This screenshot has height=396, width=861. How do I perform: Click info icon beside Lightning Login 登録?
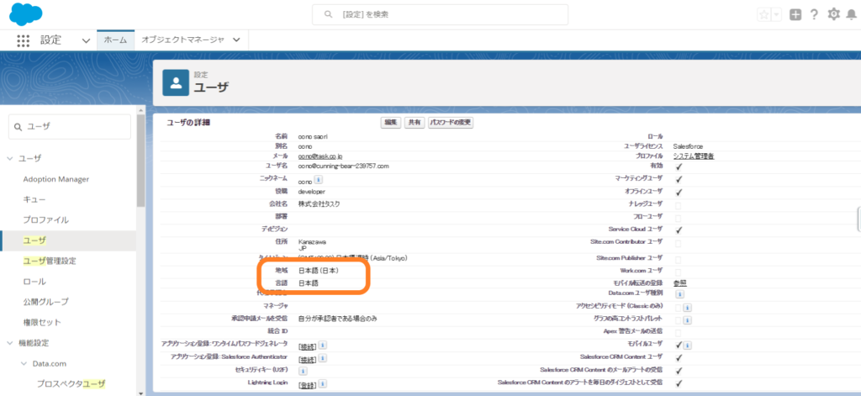tap(323, 383)
